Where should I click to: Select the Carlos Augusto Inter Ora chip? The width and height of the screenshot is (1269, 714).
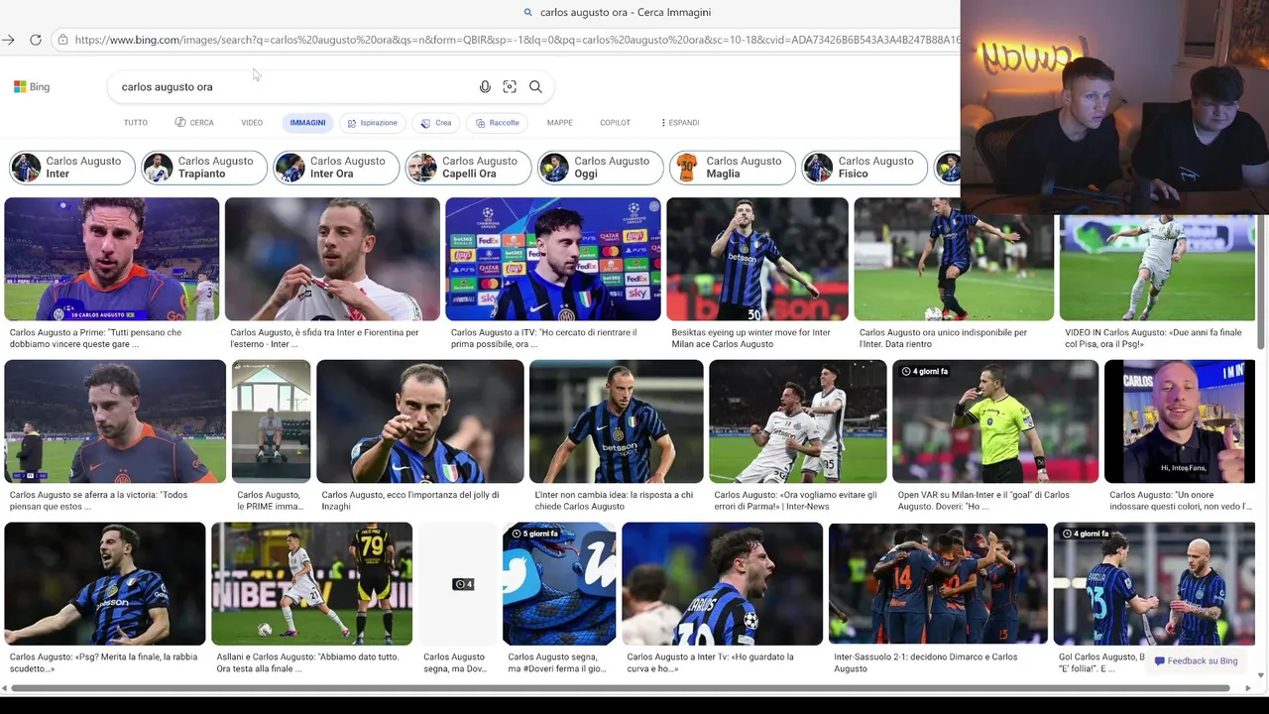pos(336,168)
